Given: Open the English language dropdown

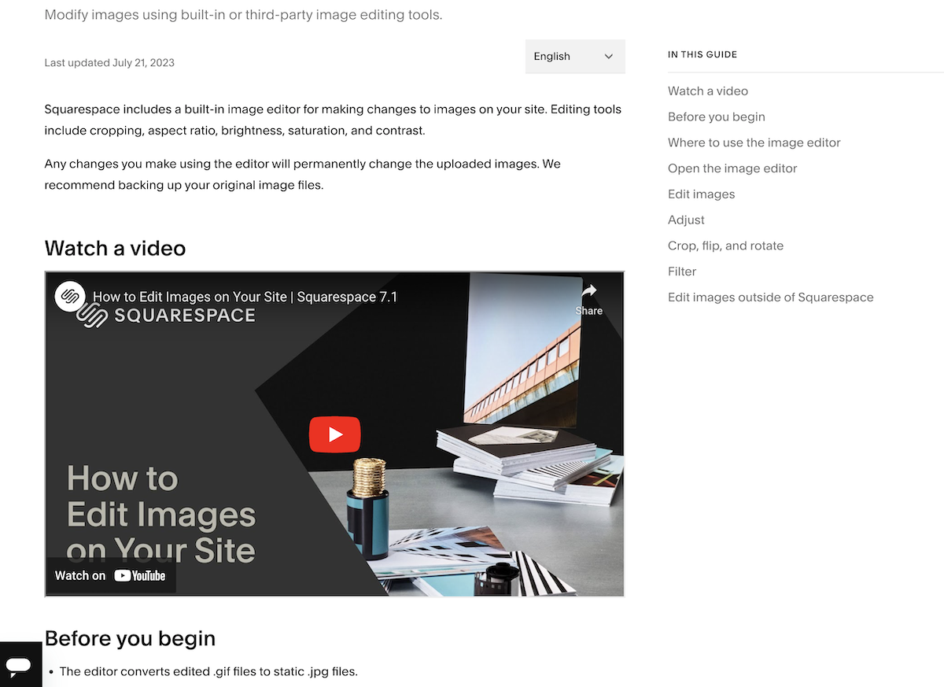Looking at the screenshot, I should pos(575,57).
